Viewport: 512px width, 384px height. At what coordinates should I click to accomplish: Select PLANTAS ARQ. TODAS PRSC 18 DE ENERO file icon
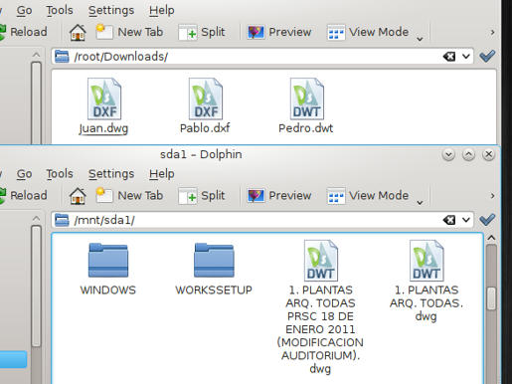pos(321,261)
